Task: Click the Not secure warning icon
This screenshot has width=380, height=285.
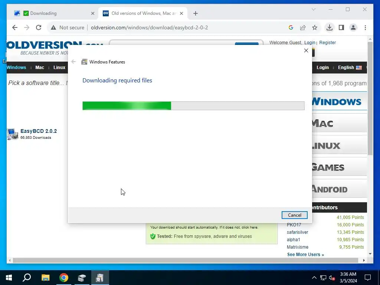Action: click(53, 27)
